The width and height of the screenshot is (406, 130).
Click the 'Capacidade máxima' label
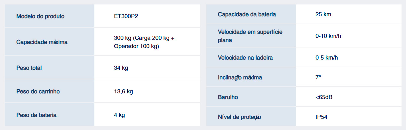tap(42, 42)
